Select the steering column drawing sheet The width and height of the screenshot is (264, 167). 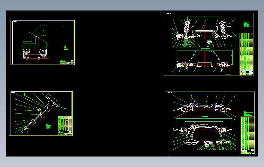tap(41, 113)
